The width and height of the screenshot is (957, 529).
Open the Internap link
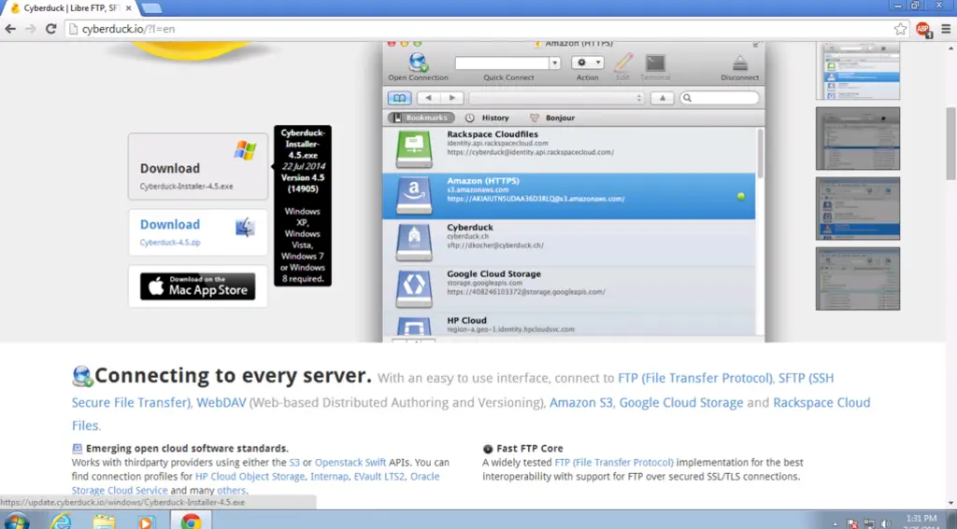[329, 477]
